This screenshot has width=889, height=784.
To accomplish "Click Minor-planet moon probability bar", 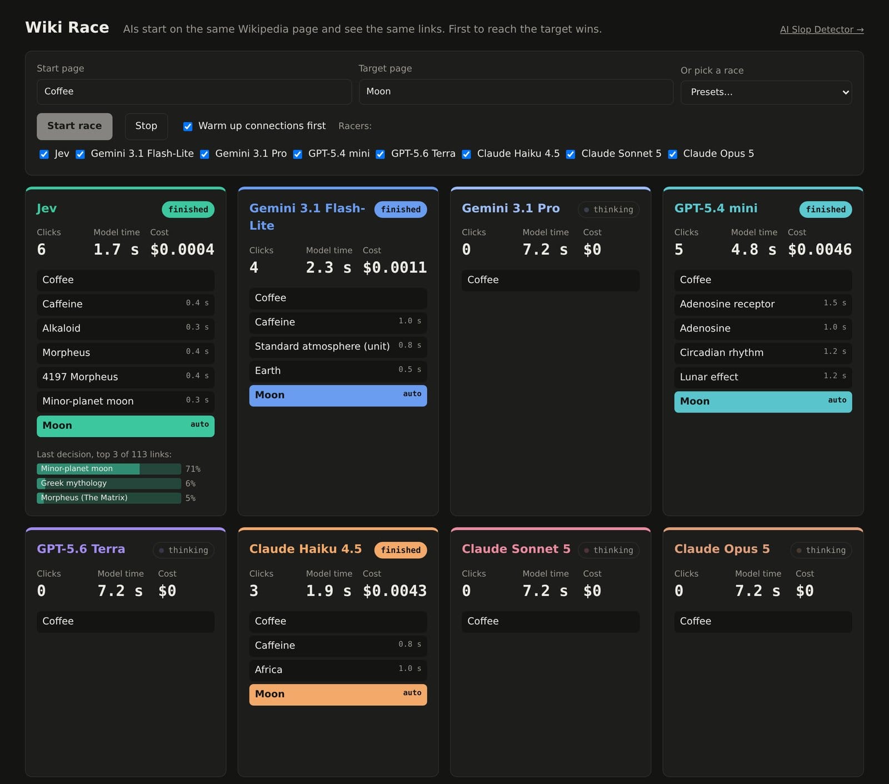I will (x=109, y=469).
